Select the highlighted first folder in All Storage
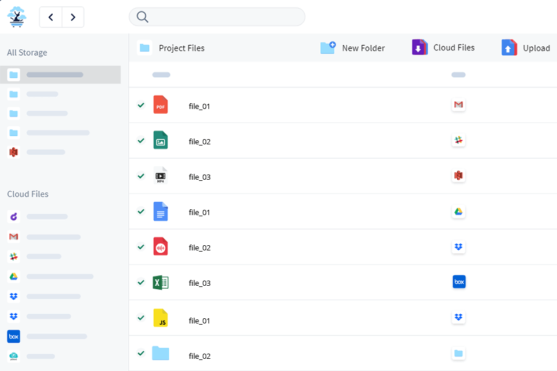The image size is (557, 371). (x=55, y=75)
